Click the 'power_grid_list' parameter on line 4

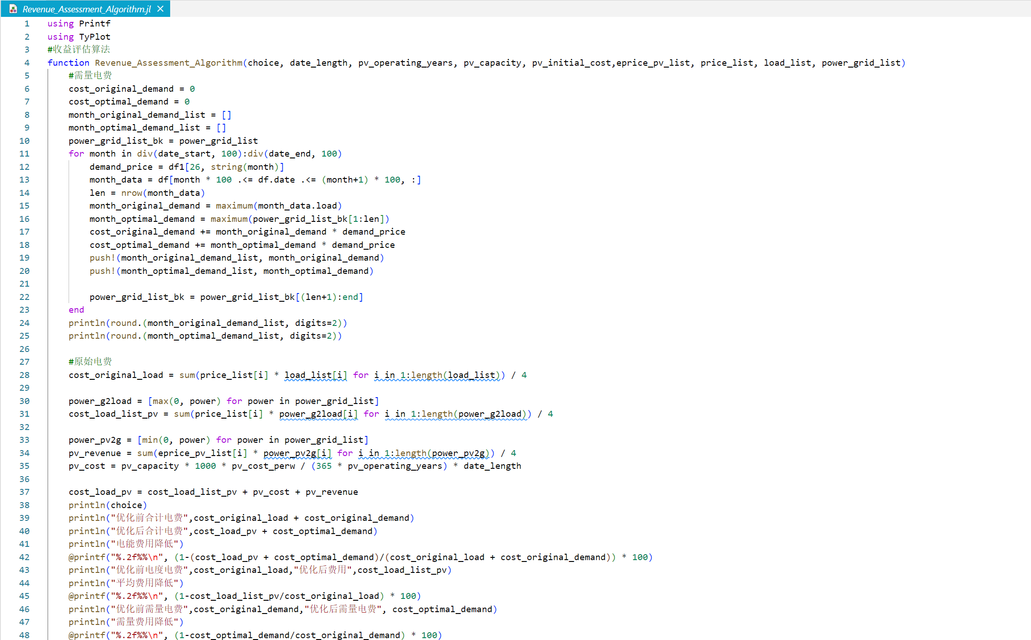pos(861,63)
